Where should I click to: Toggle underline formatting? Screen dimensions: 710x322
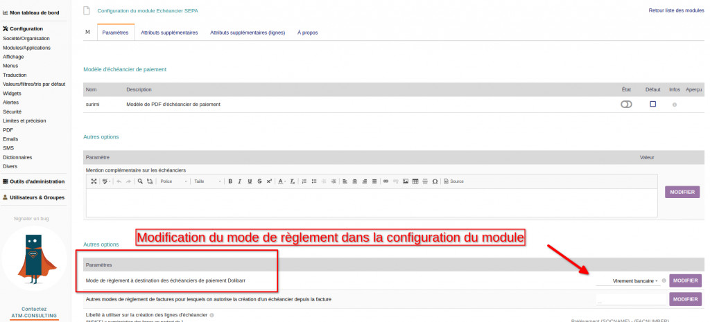pyautogui.click(x=250, y=181)
